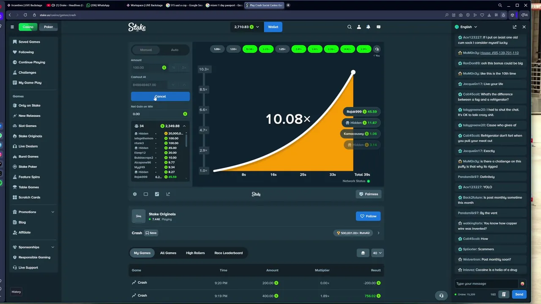This screenshot has width=541, height=304.
Task: Click the bet Amount input field
Action: (x=149, y=68)
